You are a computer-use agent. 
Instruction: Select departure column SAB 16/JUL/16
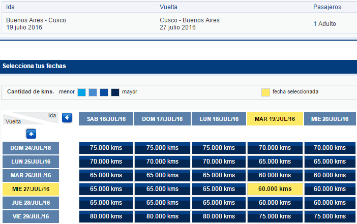point(106,119)
